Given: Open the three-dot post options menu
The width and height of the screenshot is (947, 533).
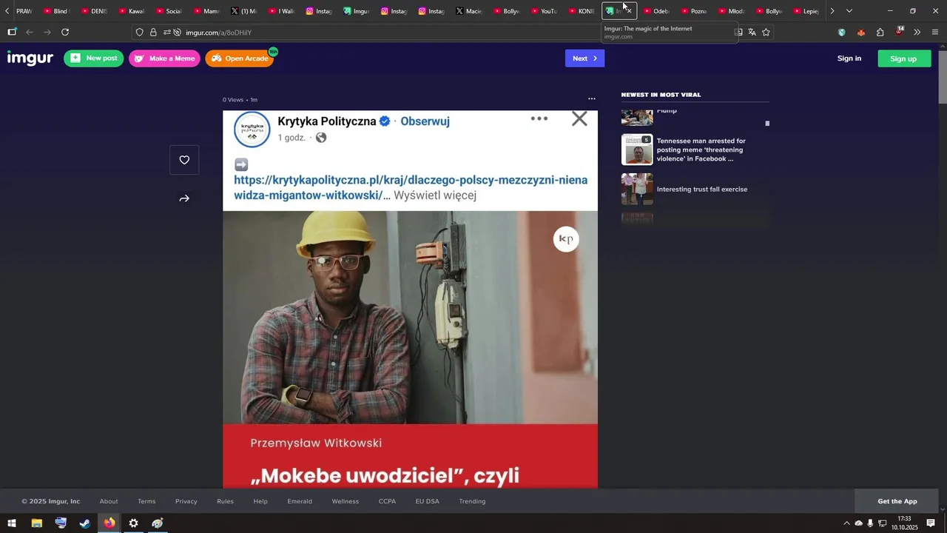Looking at the screenshot, I should point(591,98).
